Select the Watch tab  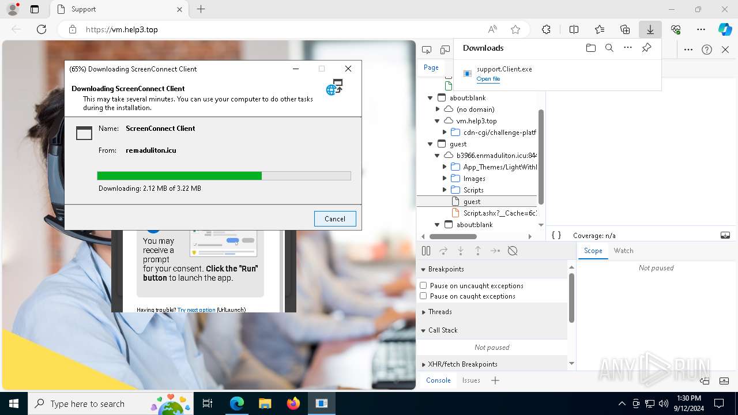(623, 251)
